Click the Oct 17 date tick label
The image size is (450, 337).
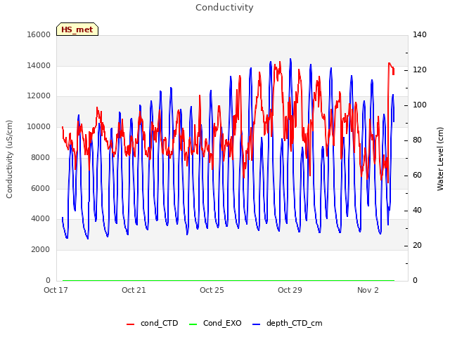(56, 290)
